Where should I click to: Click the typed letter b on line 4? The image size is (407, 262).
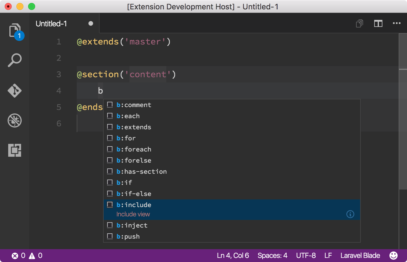[x=100, y=91]
